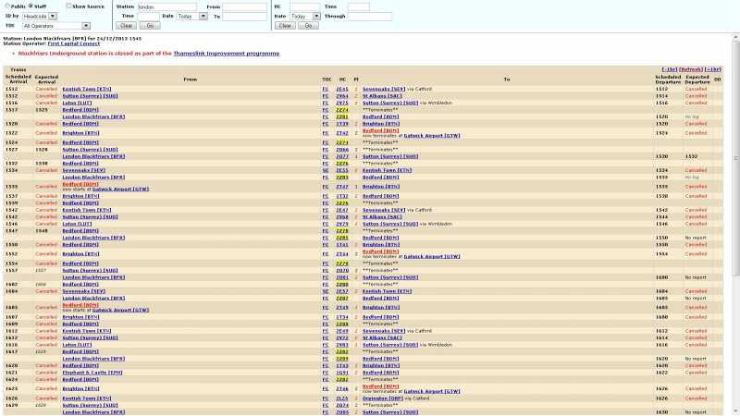This screenshot has height=416, width=740.
Task: Open highlighted headcode 2Z85 link
Action: 342,238
